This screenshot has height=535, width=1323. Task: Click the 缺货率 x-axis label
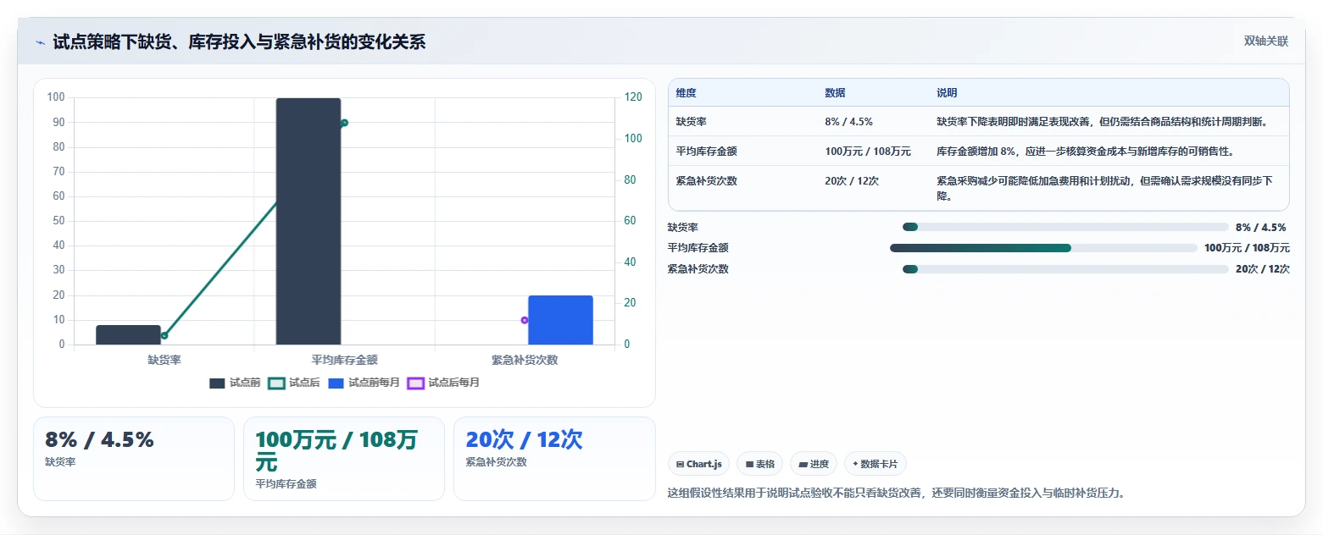[164, 360]
